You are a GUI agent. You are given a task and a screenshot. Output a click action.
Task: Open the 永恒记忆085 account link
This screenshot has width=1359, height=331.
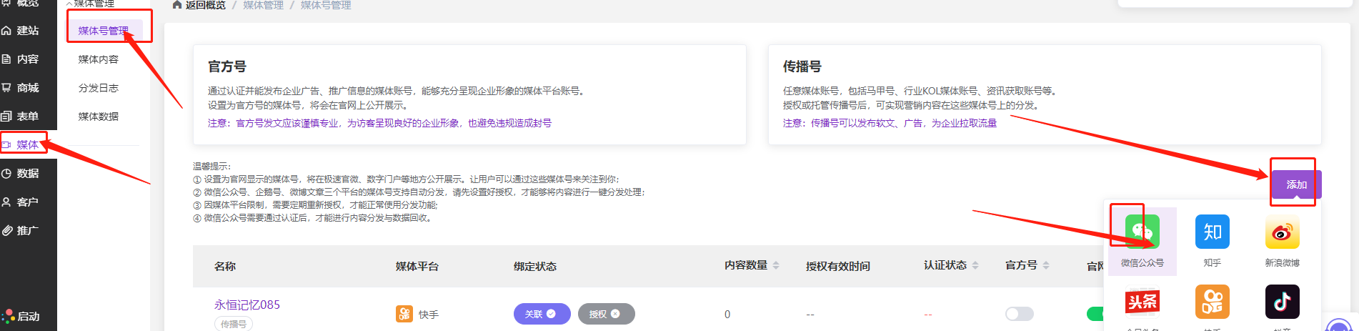(247, 305)
